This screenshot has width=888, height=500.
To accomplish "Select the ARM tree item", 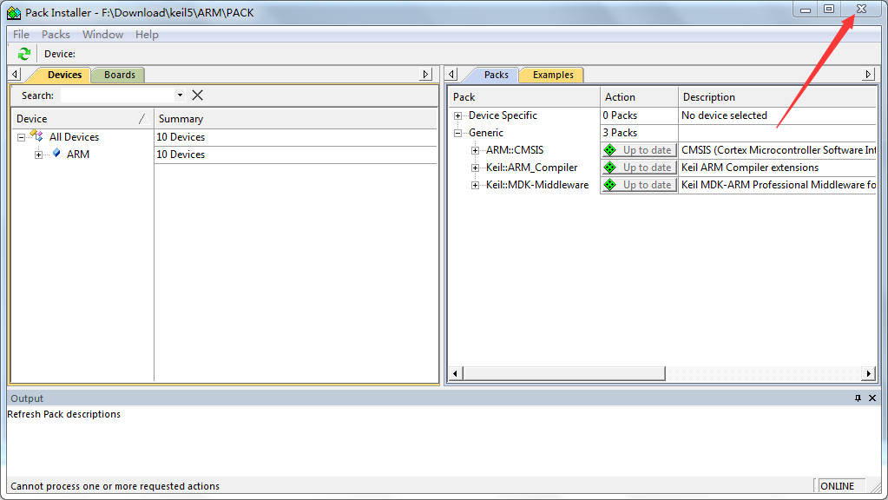I will (77, 154).
